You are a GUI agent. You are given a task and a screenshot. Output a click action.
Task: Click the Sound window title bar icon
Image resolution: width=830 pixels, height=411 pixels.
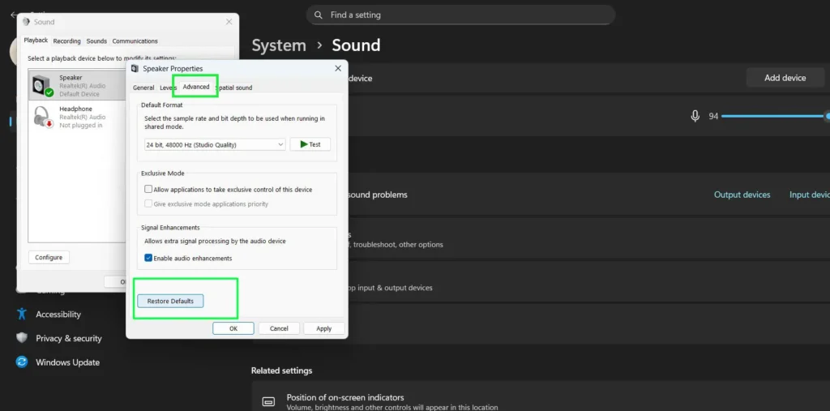coord(26,22)
